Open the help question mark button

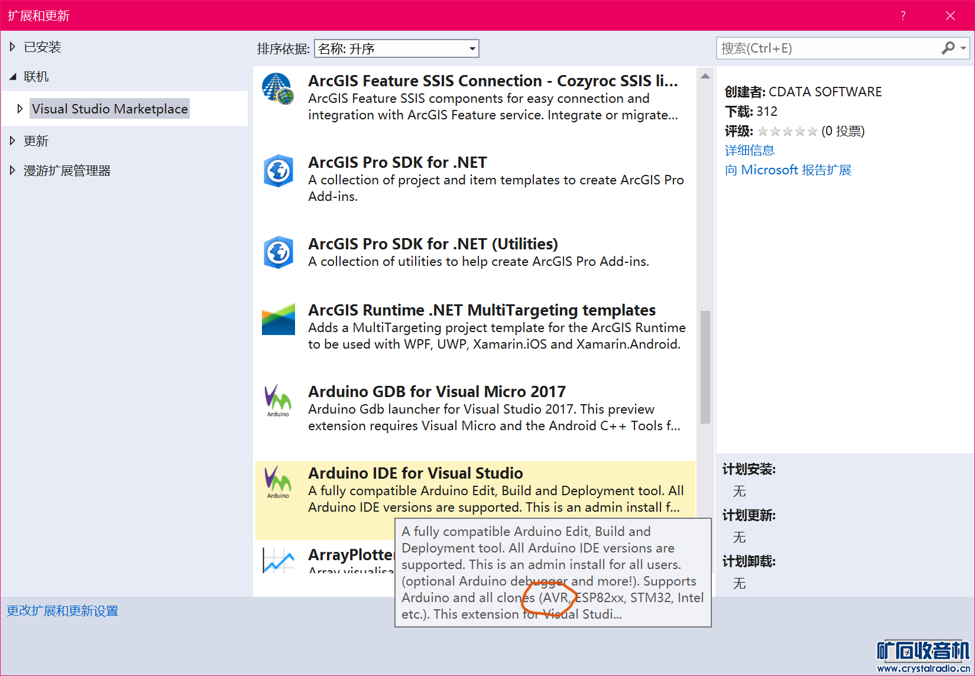pos(903,16)
